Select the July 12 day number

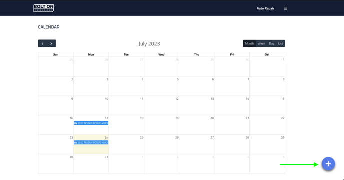click(177, 99)
